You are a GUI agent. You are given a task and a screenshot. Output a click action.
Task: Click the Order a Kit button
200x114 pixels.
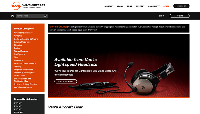click(181, 6)
